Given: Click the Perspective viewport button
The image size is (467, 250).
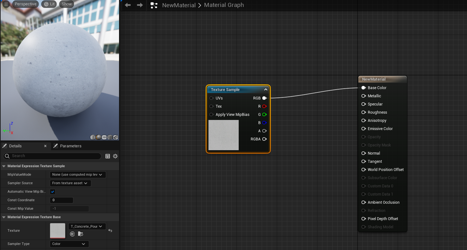Looking at the screenshot, I should pos(26,4).
